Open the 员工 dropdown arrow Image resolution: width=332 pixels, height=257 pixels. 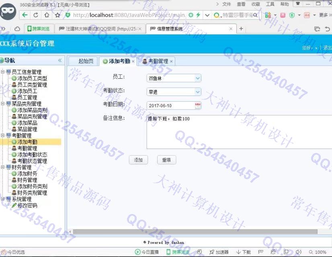(x=197, y=78)
